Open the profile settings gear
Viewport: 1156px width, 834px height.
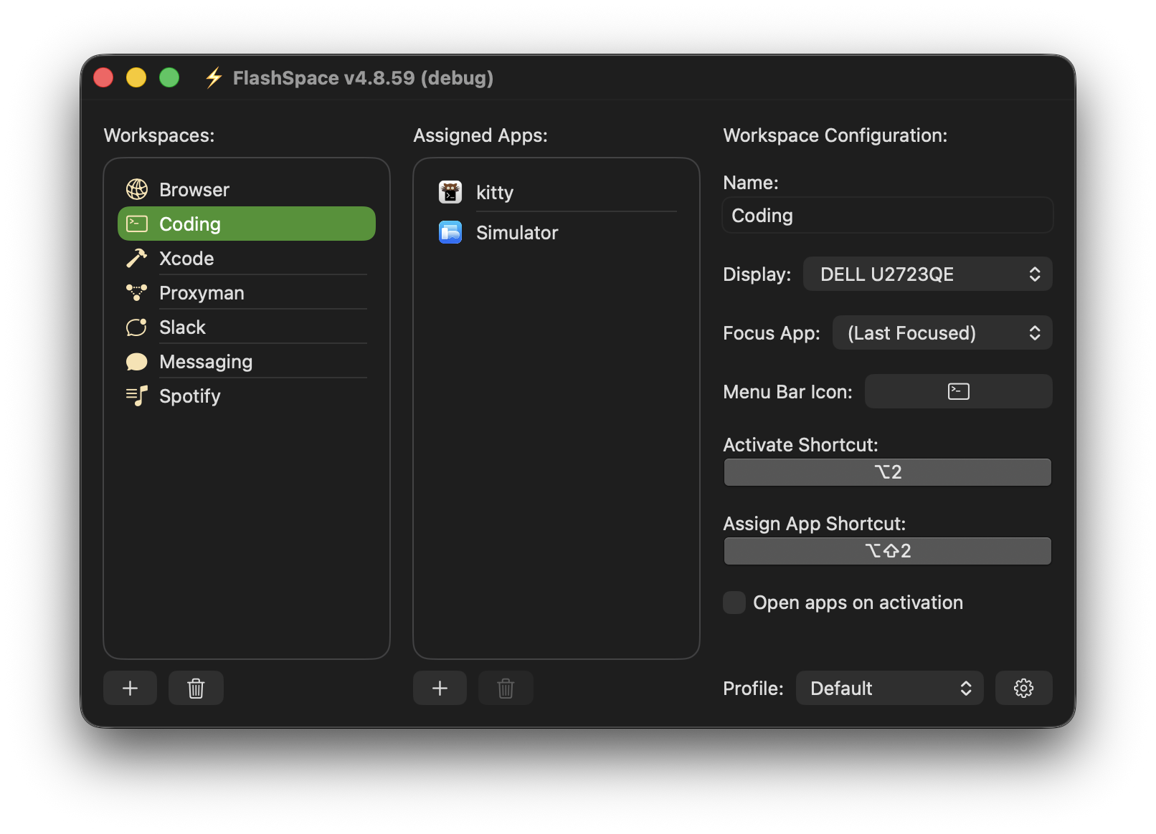(x=1023, y=687)
